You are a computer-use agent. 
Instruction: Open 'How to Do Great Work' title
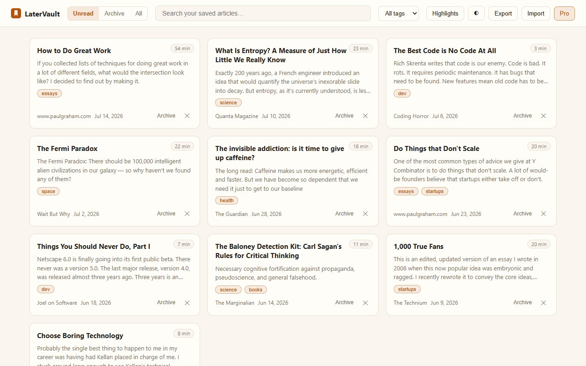[x=74, y=51]
